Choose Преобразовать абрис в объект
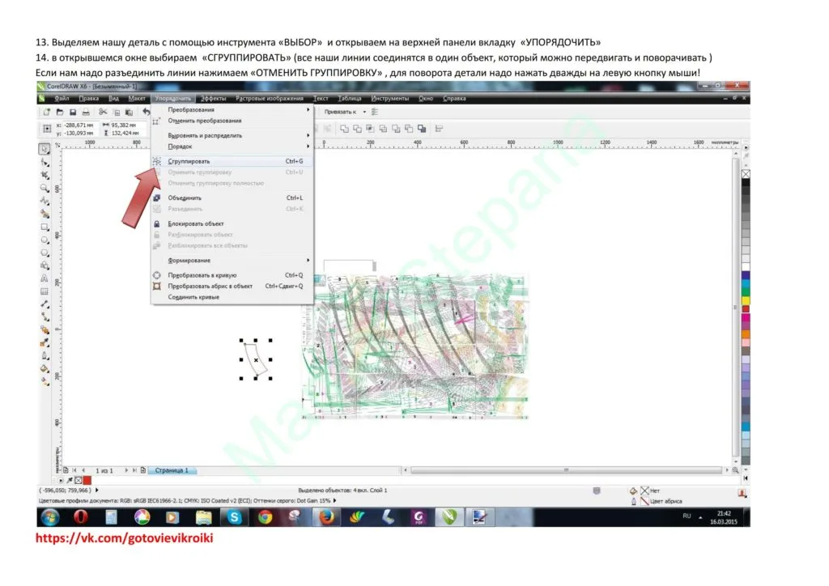829x586 pixels. [232, 286]
